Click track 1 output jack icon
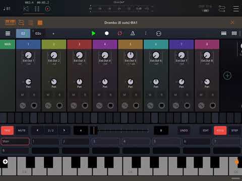The height and width of the screenshot is (181, 242). 34,106
